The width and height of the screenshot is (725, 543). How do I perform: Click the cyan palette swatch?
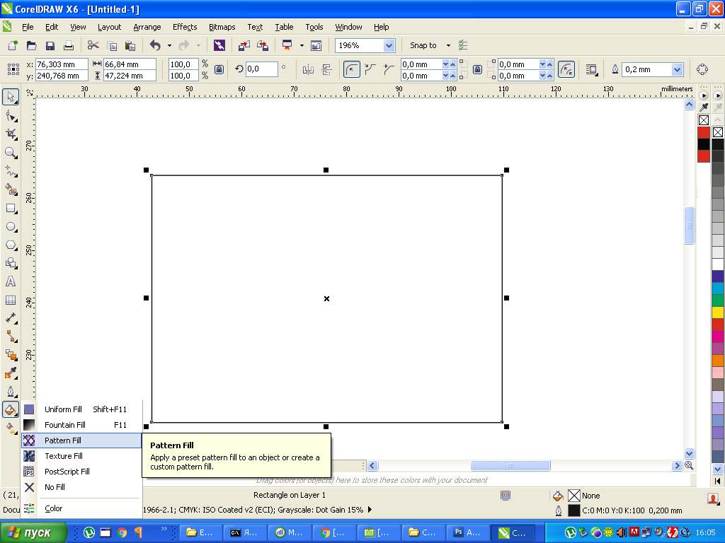coord(718,288)
